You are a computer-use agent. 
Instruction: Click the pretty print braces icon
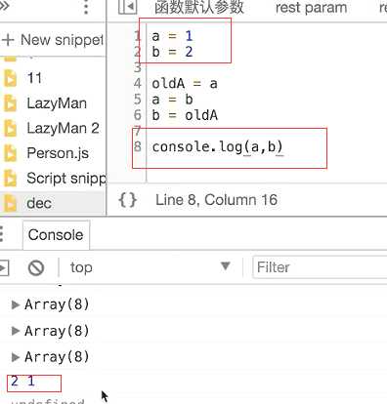(x=127, y=200)
